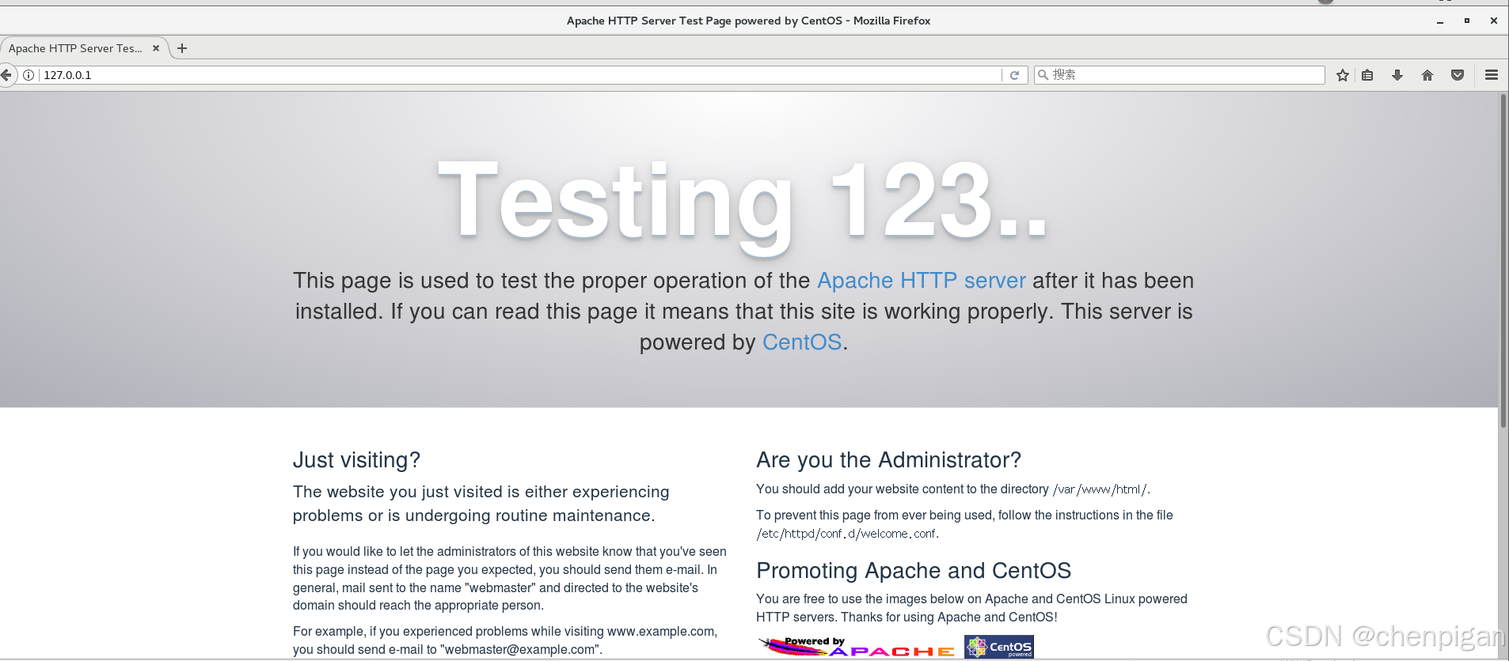Click the "Just visiting?" heading
Screen dimensions: 1509x661
tap(356, 460)
